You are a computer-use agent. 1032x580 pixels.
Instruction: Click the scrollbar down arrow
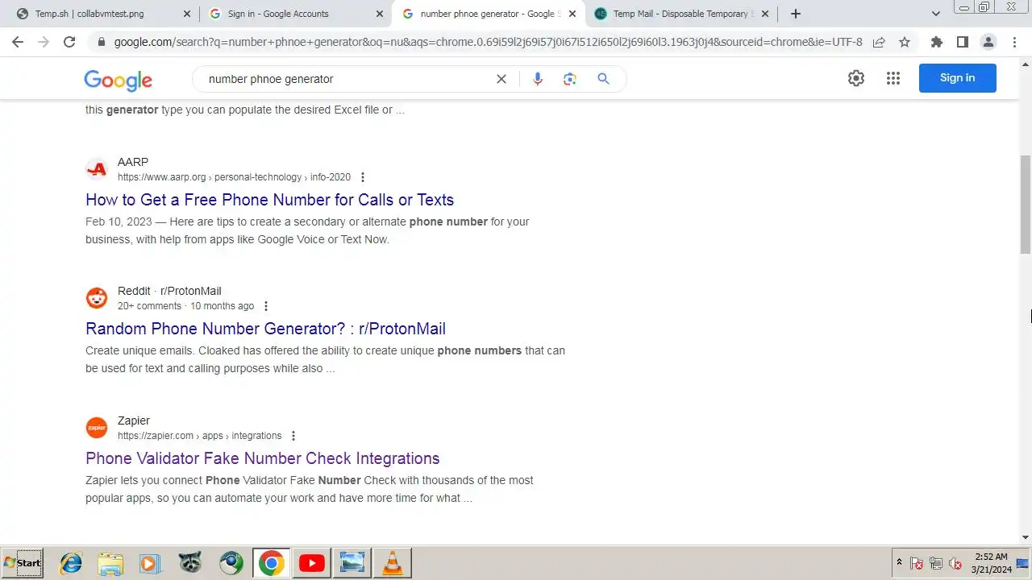click(x=1026, y=537)
